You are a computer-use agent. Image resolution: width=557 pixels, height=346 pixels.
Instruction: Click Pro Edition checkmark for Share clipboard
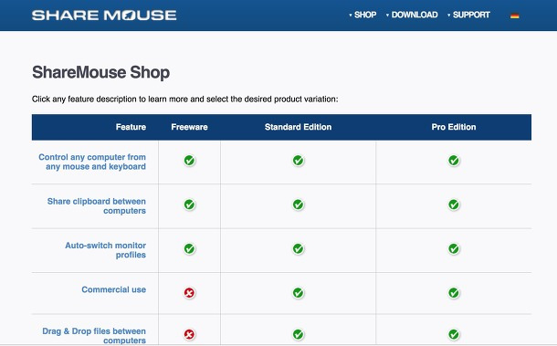click(454, 204)
